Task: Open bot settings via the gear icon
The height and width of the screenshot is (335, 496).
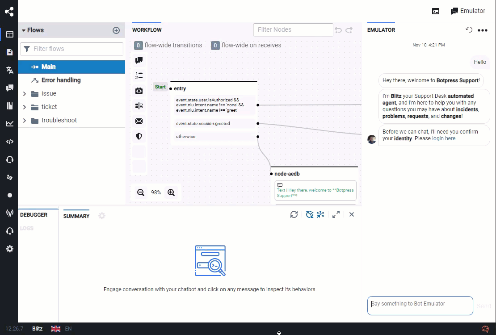Action: (9, 249)
